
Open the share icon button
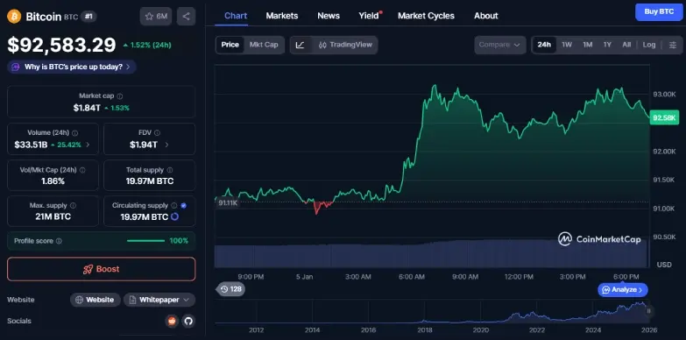point(187,17)
